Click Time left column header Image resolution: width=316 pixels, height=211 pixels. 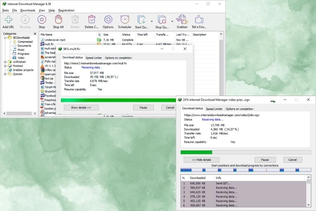(x=145, y=34)
